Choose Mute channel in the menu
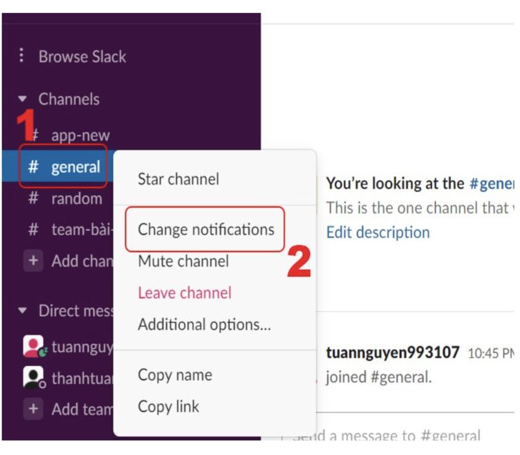The height and width of the screenshot is (455, 520). tap(183, 261)
